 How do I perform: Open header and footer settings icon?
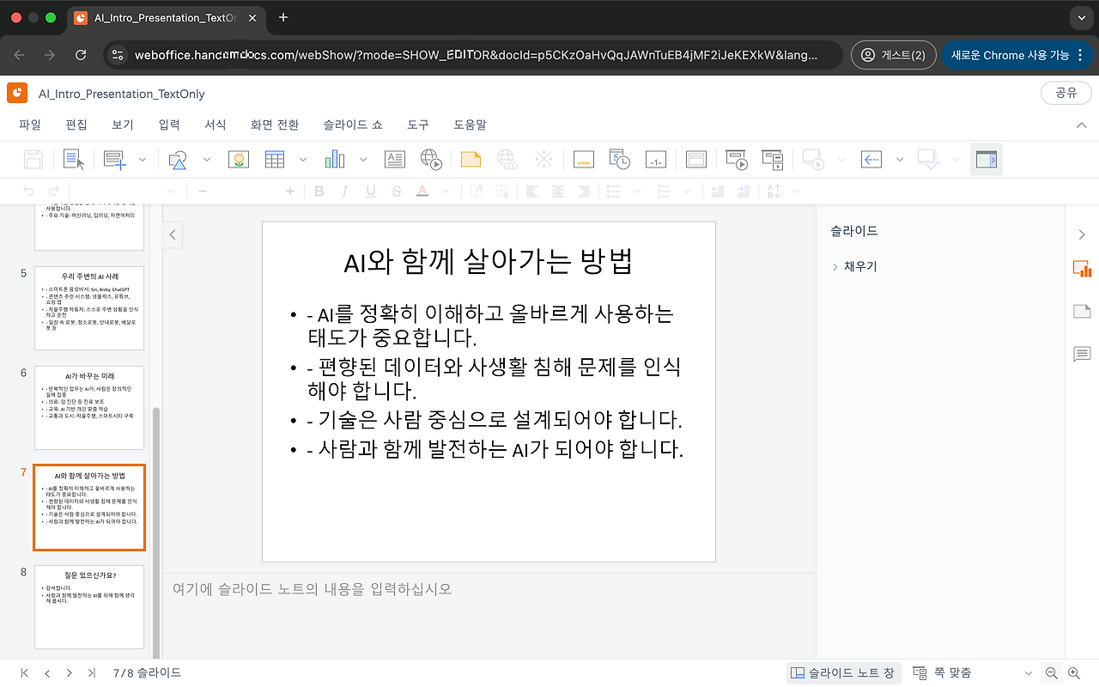pos(583,159)
